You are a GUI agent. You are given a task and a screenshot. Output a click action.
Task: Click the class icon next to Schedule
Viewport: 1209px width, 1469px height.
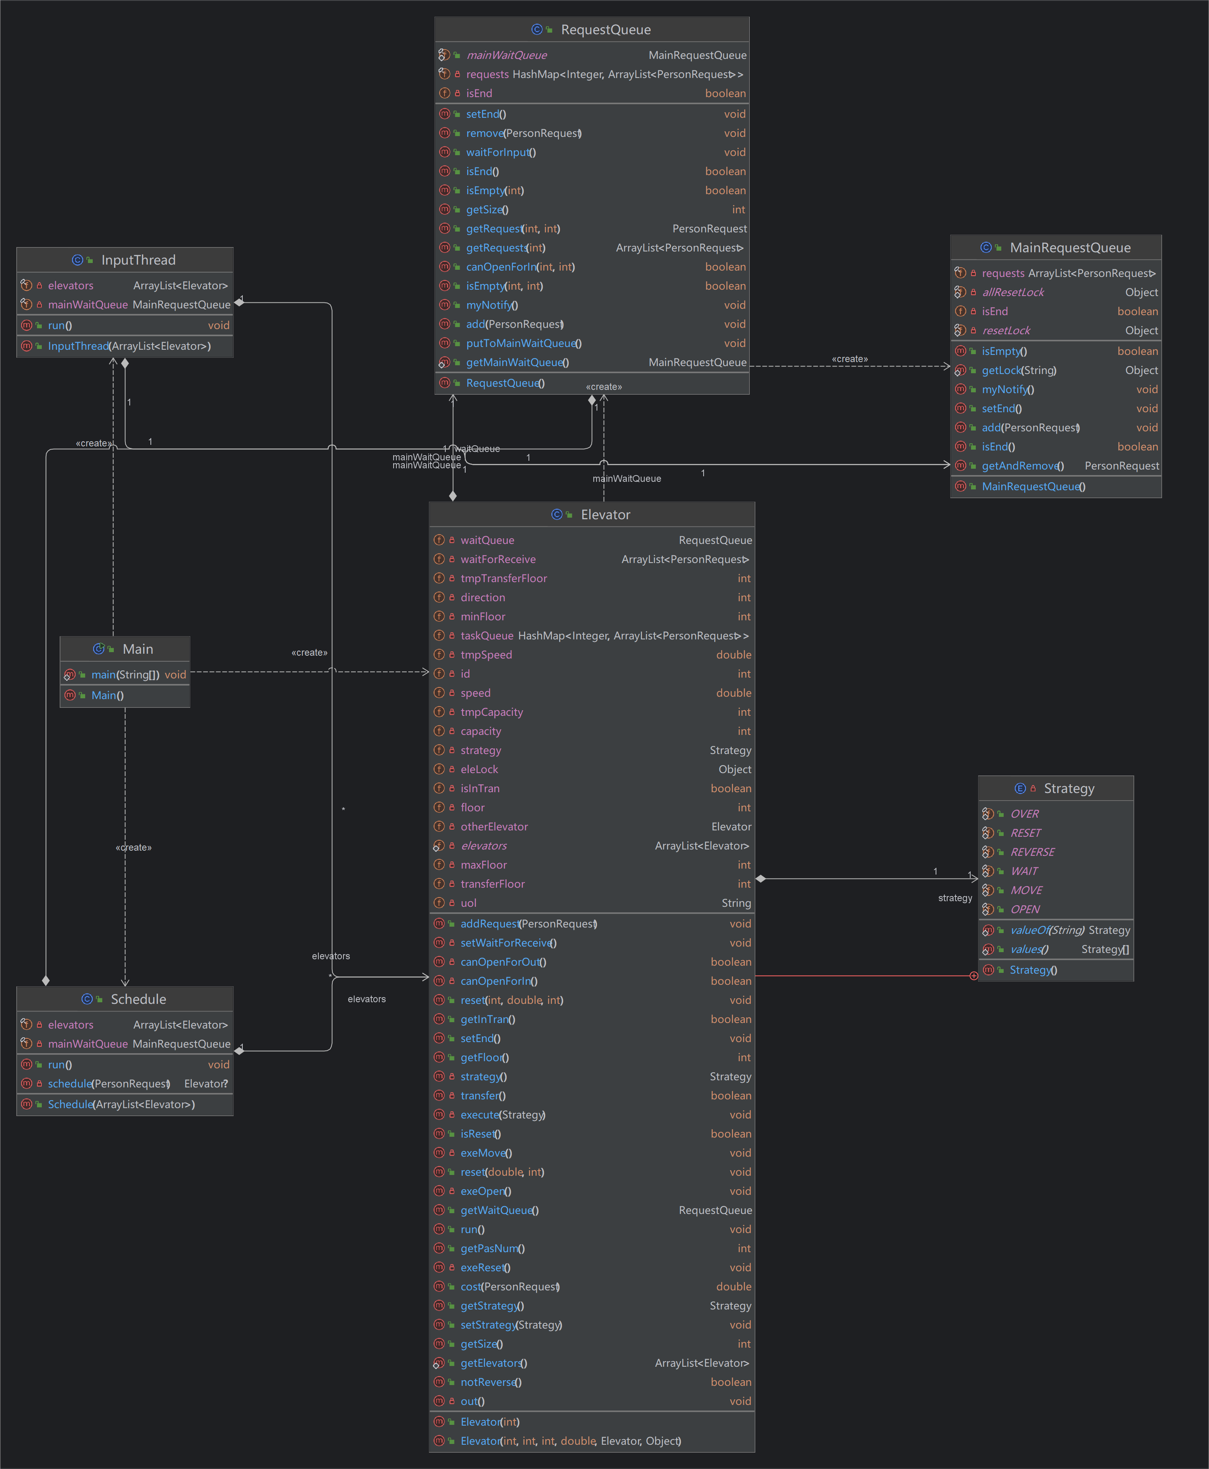[x=87, y=999]
